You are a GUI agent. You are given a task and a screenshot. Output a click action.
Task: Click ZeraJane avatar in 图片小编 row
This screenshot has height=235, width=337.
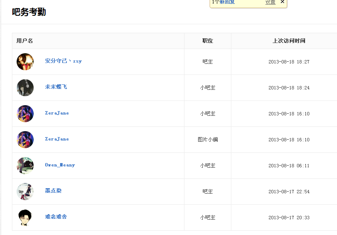click(x=25, y=140)
